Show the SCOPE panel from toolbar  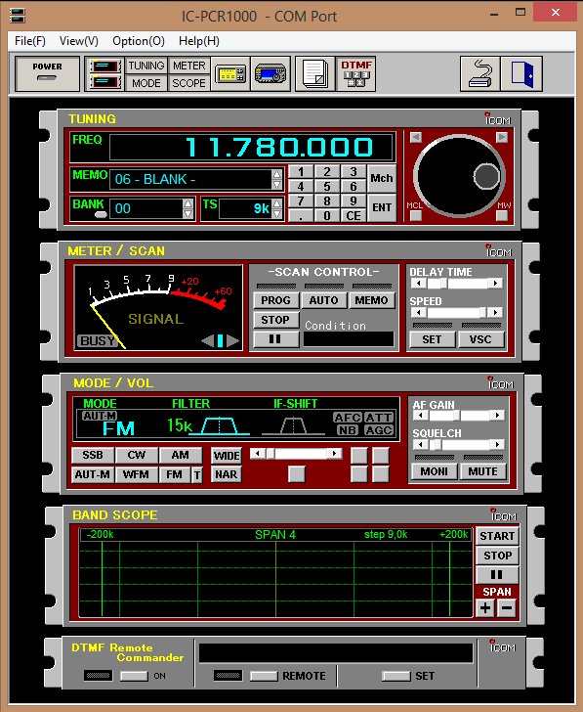click(x=188, y=83)
